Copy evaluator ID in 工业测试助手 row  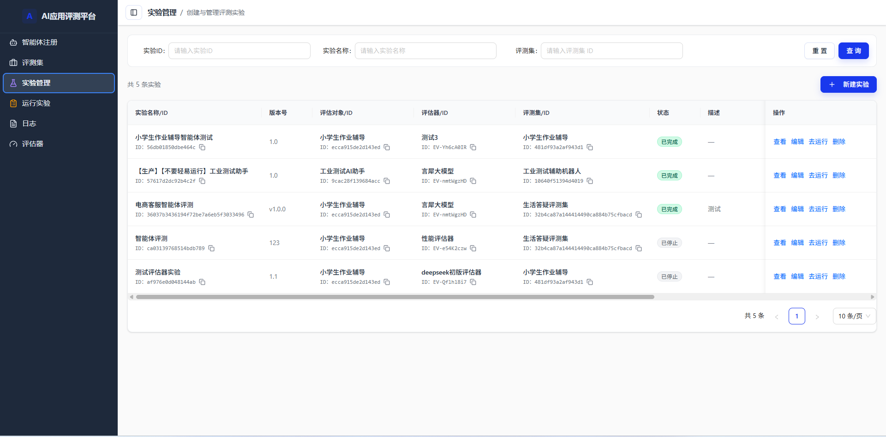click(473, 181)
